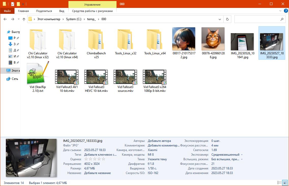Open the pinned Downloads item in sidebar

click(13, 44)
